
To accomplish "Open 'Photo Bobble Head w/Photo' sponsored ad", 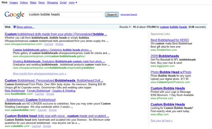I will (x=171, y=72).
